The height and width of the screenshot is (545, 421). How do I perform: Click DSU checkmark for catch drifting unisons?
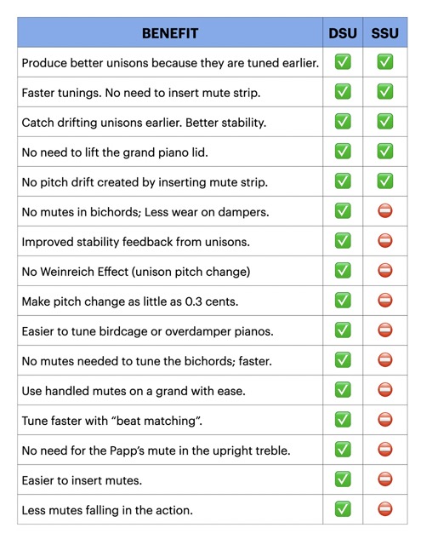(x=343, y=122)
